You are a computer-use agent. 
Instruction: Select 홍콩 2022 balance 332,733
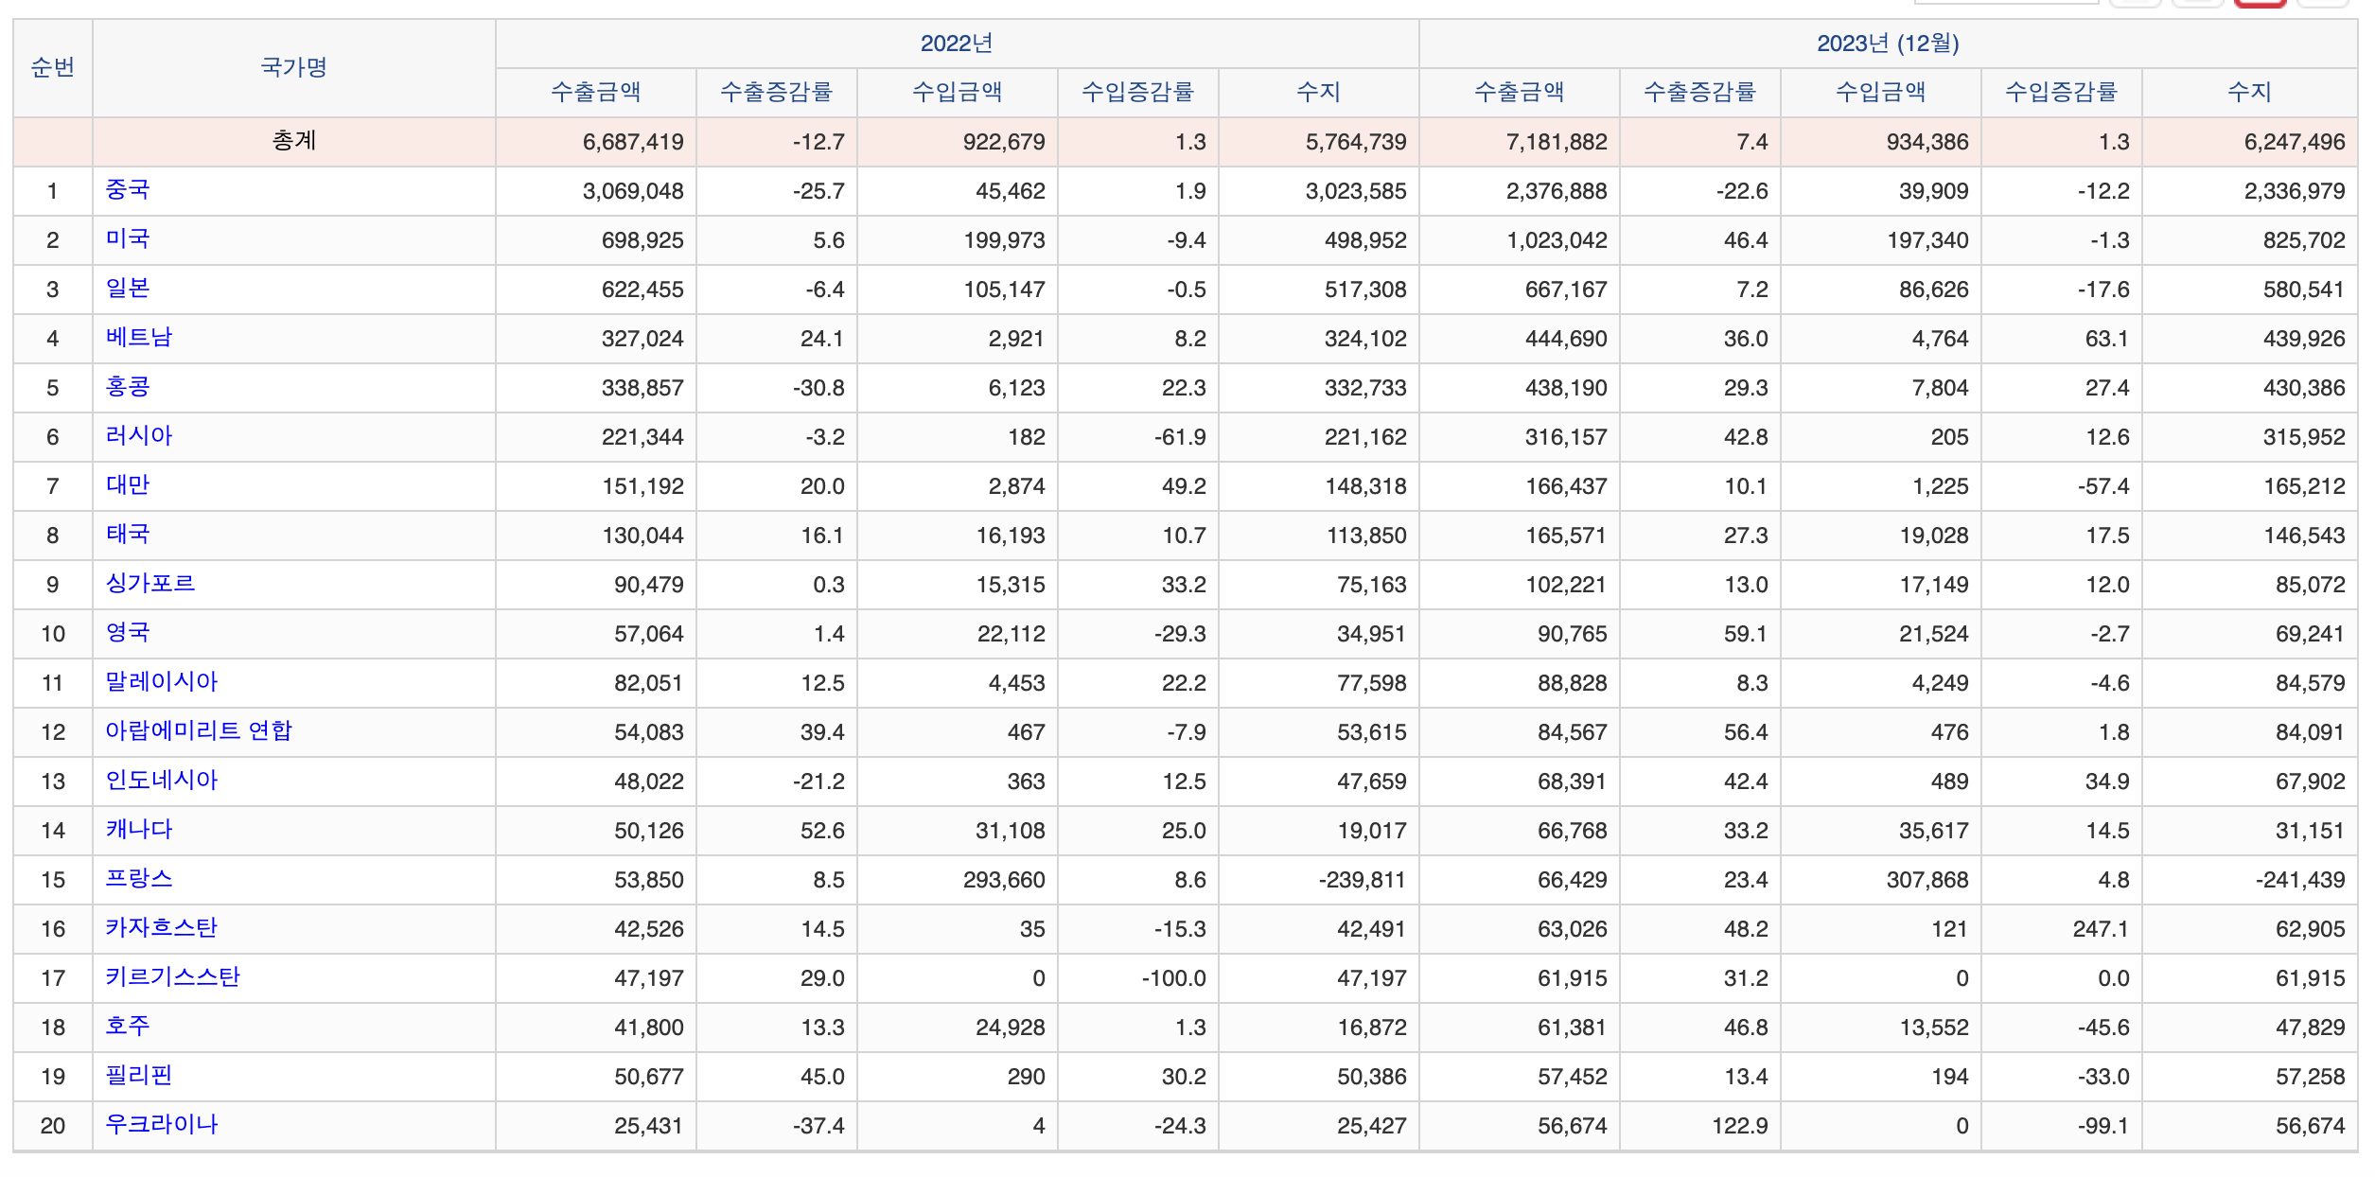[1365, 388]
